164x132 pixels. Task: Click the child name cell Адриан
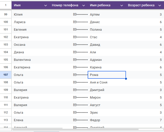coord(107,60)
